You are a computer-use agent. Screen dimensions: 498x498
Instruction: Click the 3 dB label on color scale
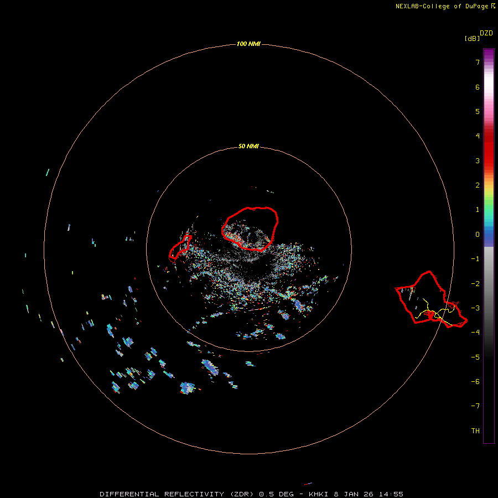(478, 160)
